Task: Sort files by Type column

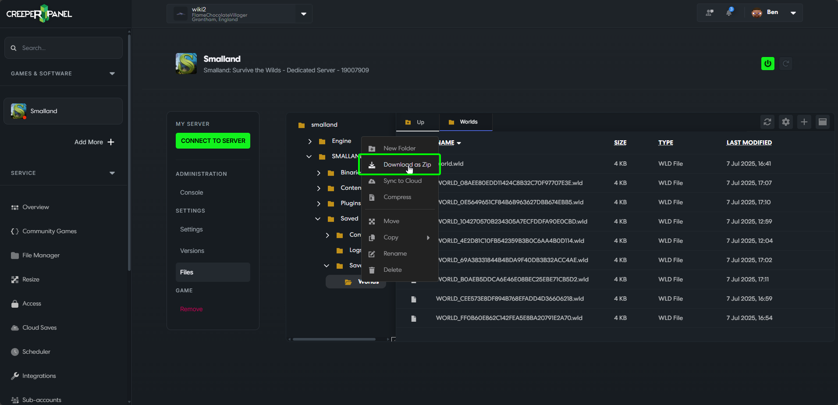Action: [665, 142]
